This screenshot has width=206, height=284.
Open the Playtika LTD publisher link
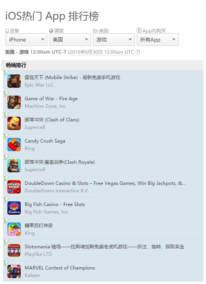coord(38,254)
